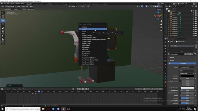Open the Material properties tab
198x111 pixels.
point(166,82)
